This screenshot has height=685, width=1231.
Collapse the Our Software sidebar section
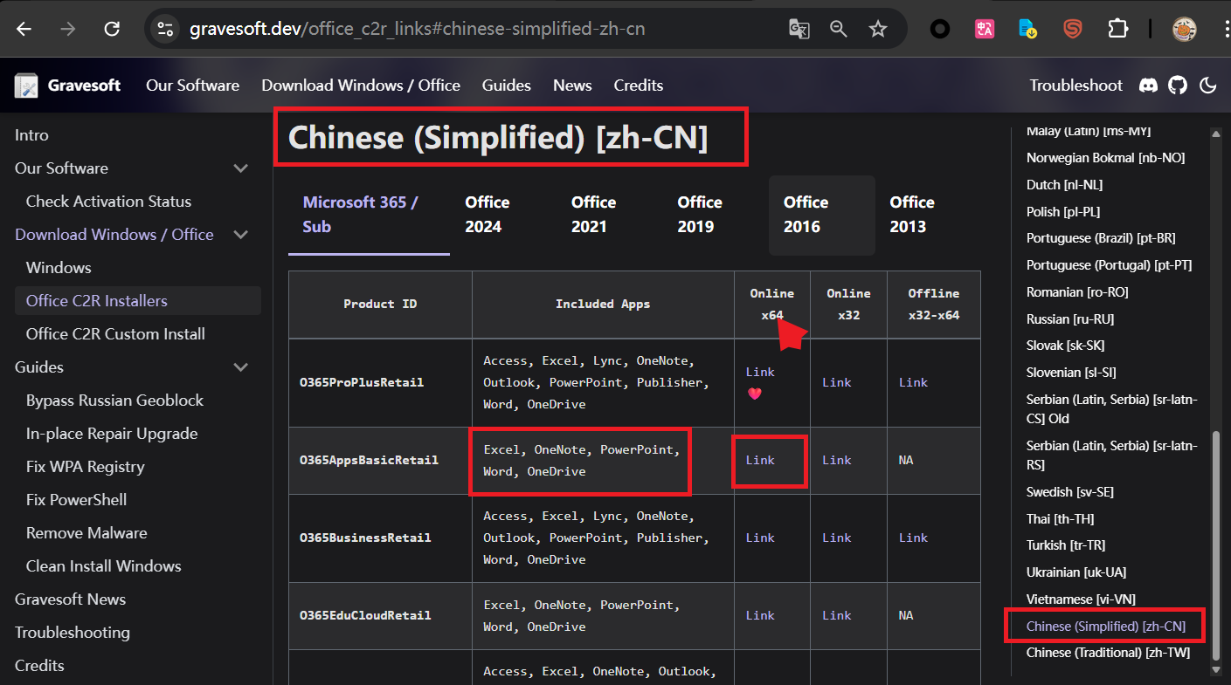coord(241,168)
